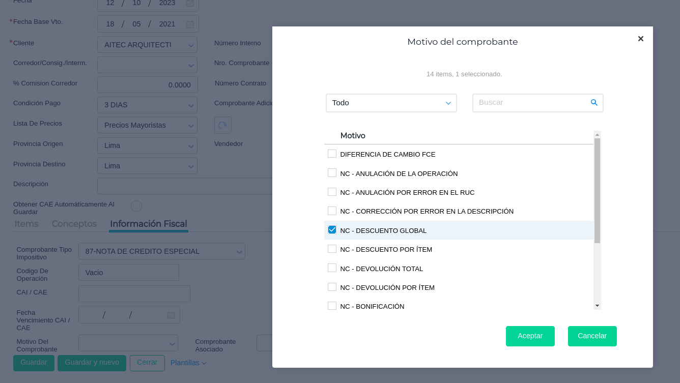Viewport: 680px width, 383px height.
Task: Tick NC - ANULACIÓN DE LA OPERACIÓN
Action: click(x=332, y=173)
